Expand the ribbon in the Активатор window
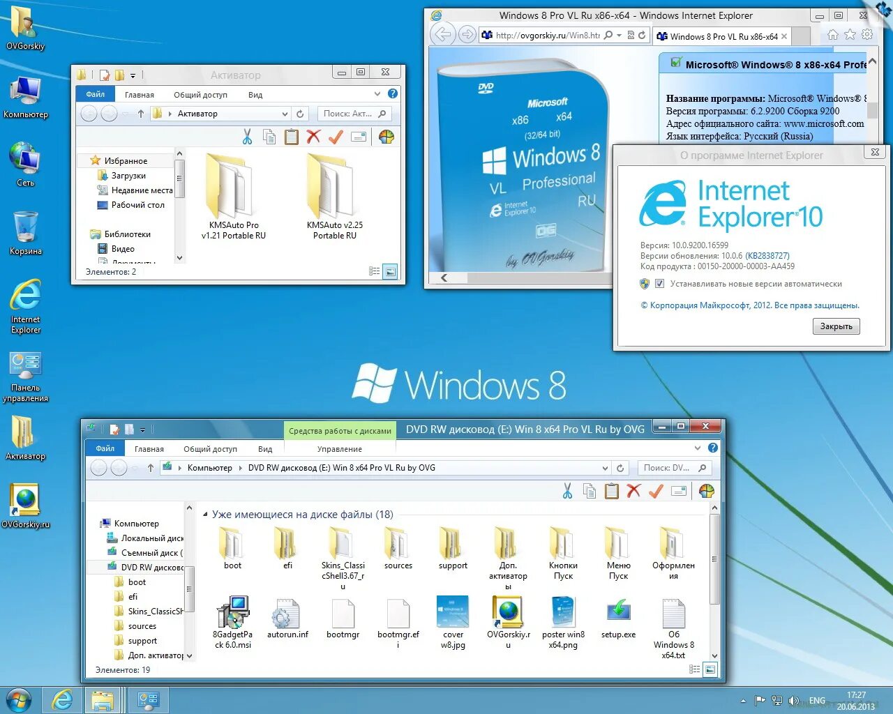Screen dimensions: 893x714 [377, 93]
